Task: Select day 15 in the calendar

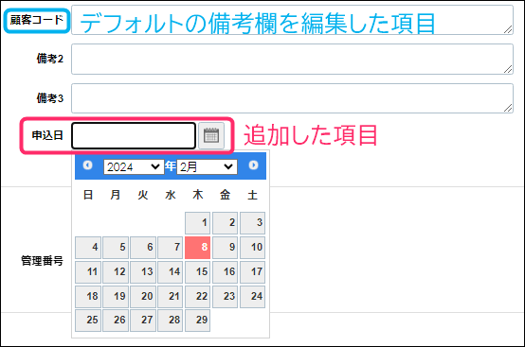Action: click(197, 272)
